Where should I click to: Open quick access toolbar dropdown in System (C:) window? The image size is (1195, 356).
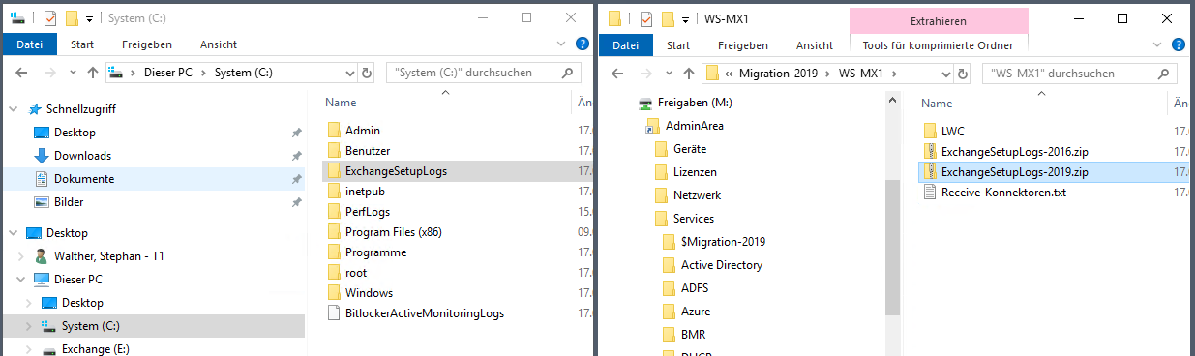click(89, 19)
